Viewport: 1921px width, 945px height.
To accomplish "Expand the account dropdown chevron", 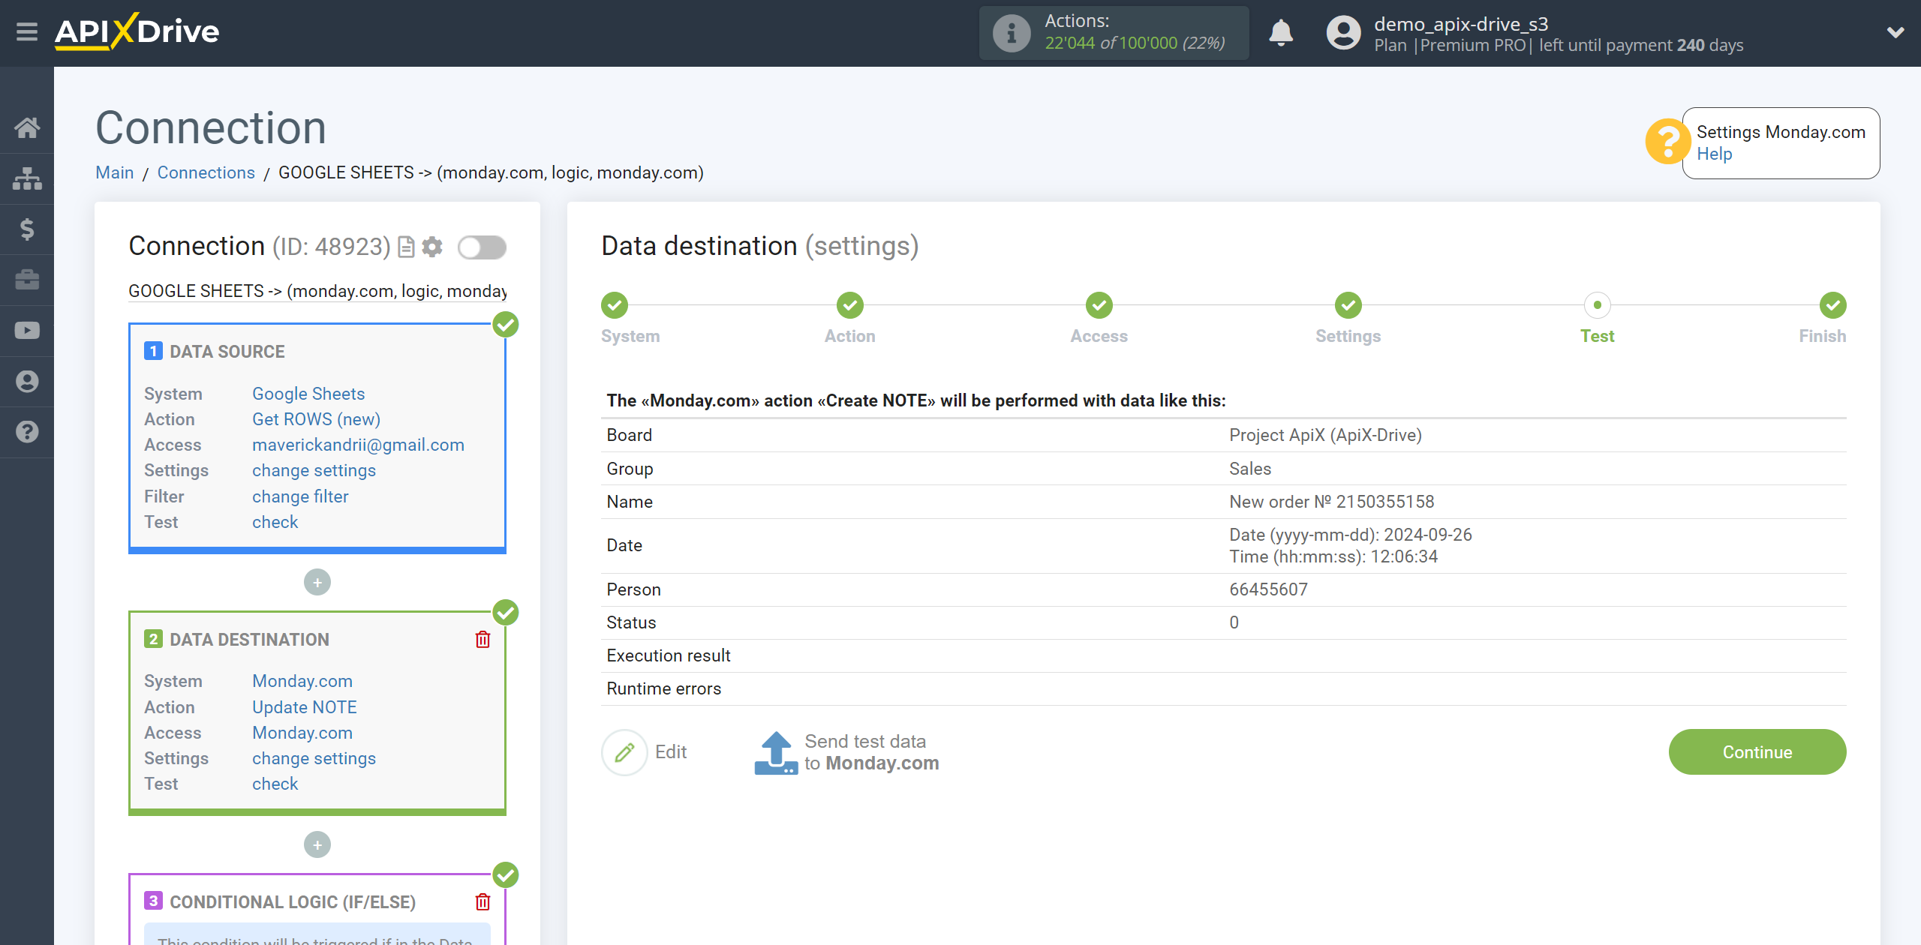I will 1895,32.
